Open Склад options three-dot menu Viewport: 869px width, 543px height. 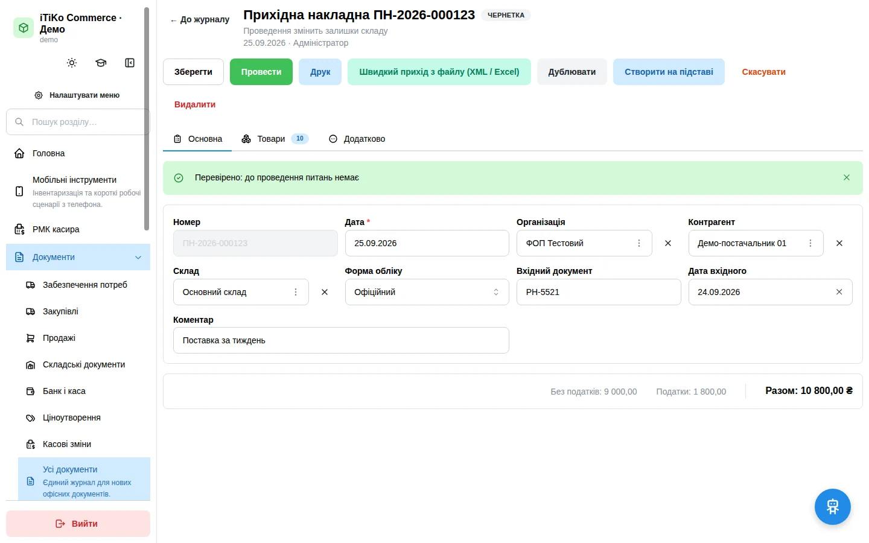point(296,292)
